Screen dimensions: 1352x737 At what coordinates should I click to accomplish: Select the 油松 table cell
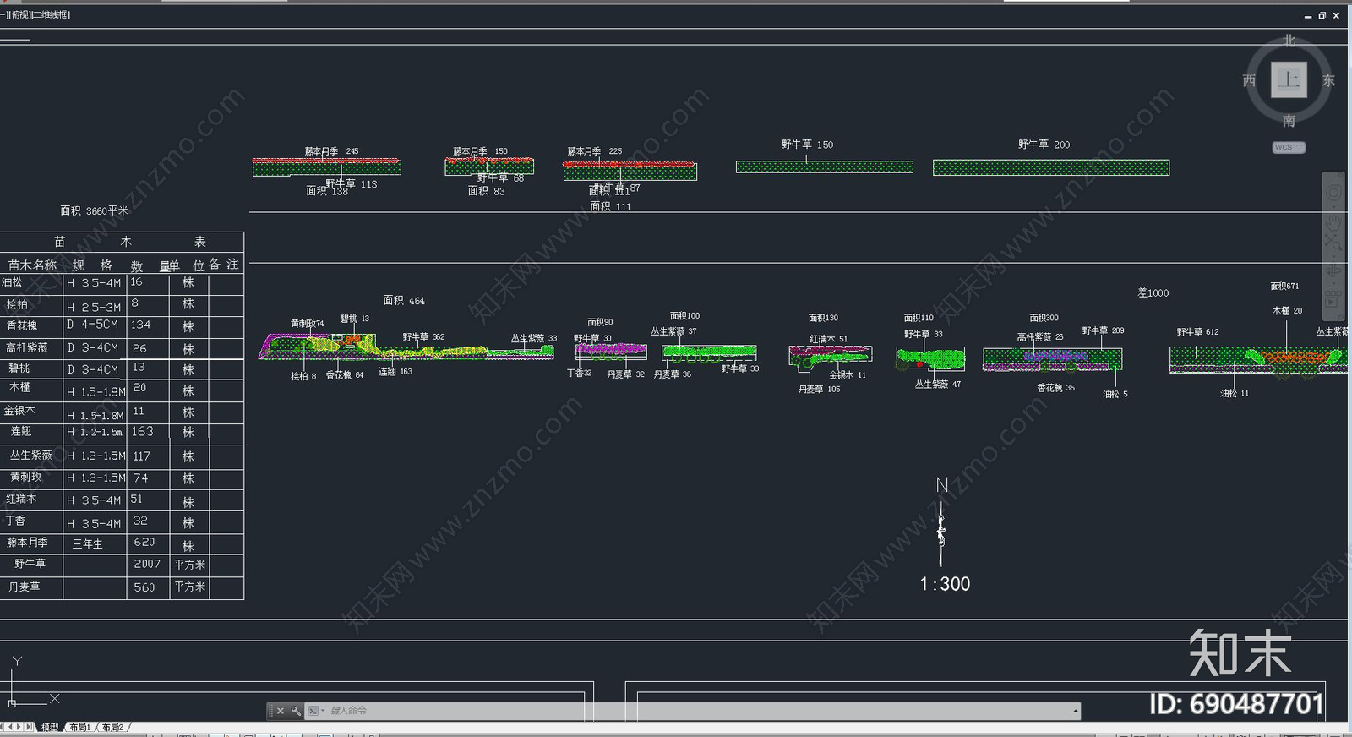[x=13, y=282]
